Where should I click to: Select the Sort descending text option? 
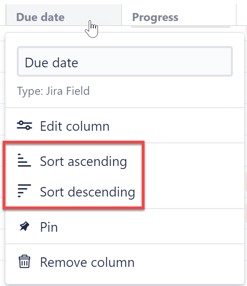tap(87, 191)
